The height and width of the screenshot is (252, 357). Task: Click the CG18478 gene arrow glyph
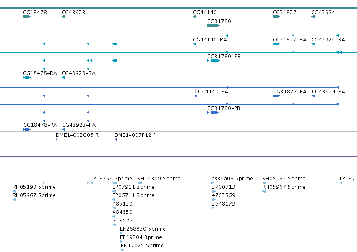(x=27, y=17)
